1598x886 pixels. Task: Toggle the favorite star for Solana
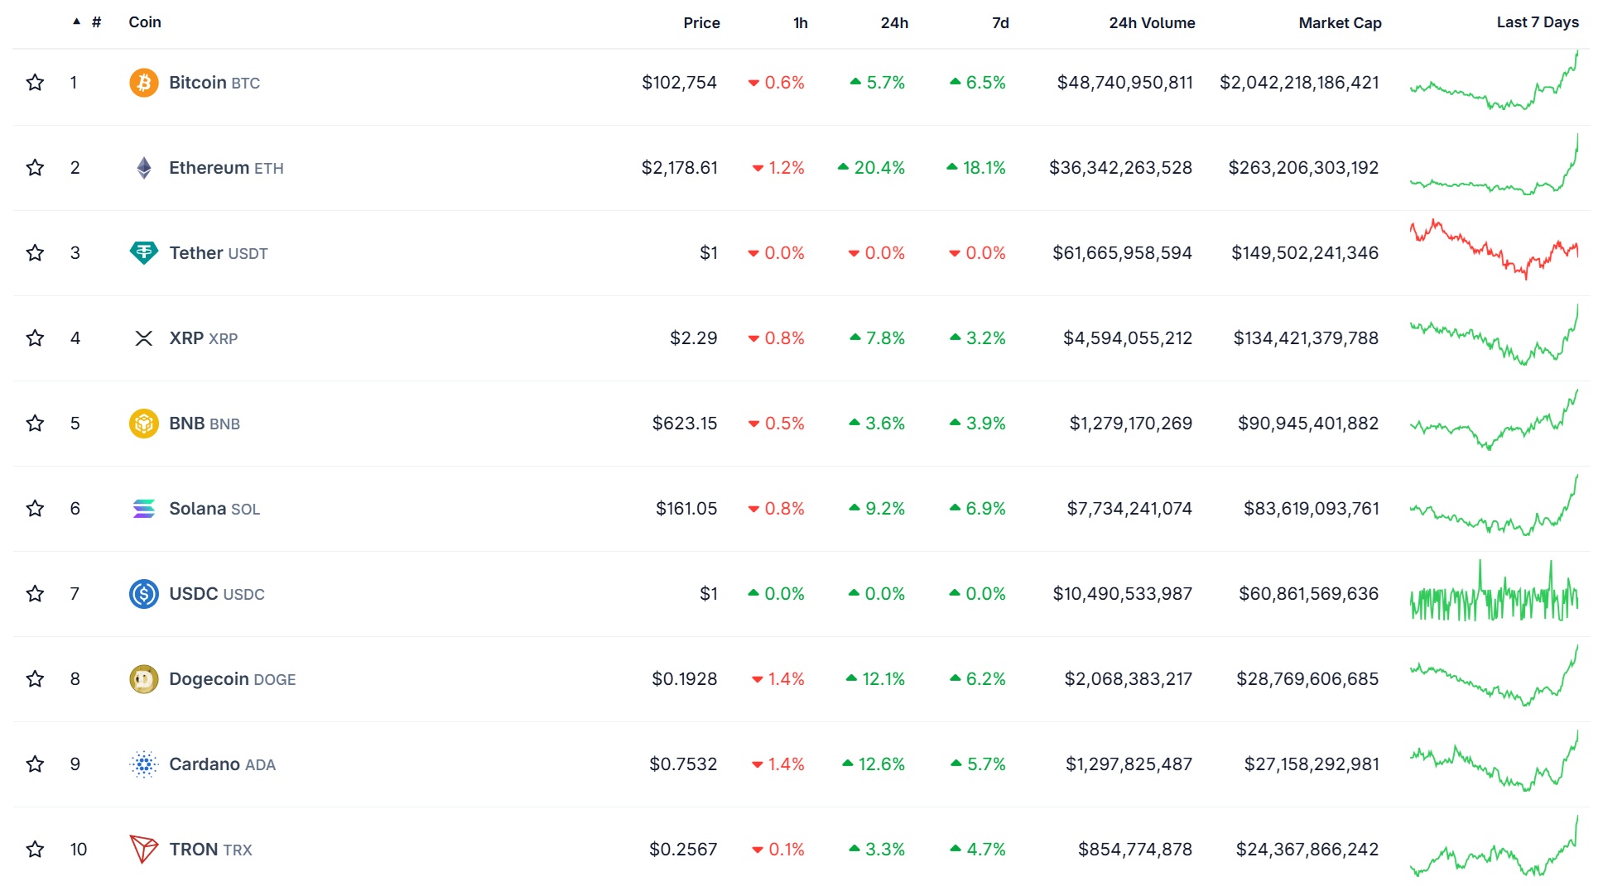pos(35,509)
